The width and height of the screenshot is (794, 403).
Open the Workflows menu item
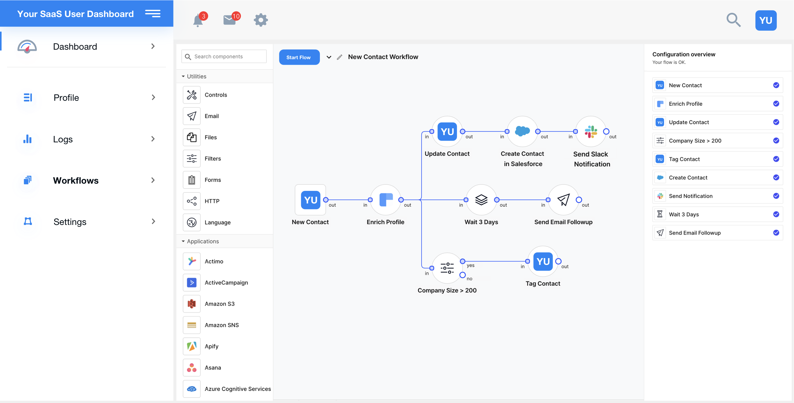75,180
